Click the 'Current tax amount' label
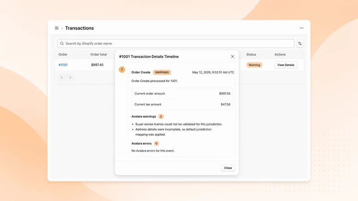This screenshot has height=201, width=358. (148, 105)
